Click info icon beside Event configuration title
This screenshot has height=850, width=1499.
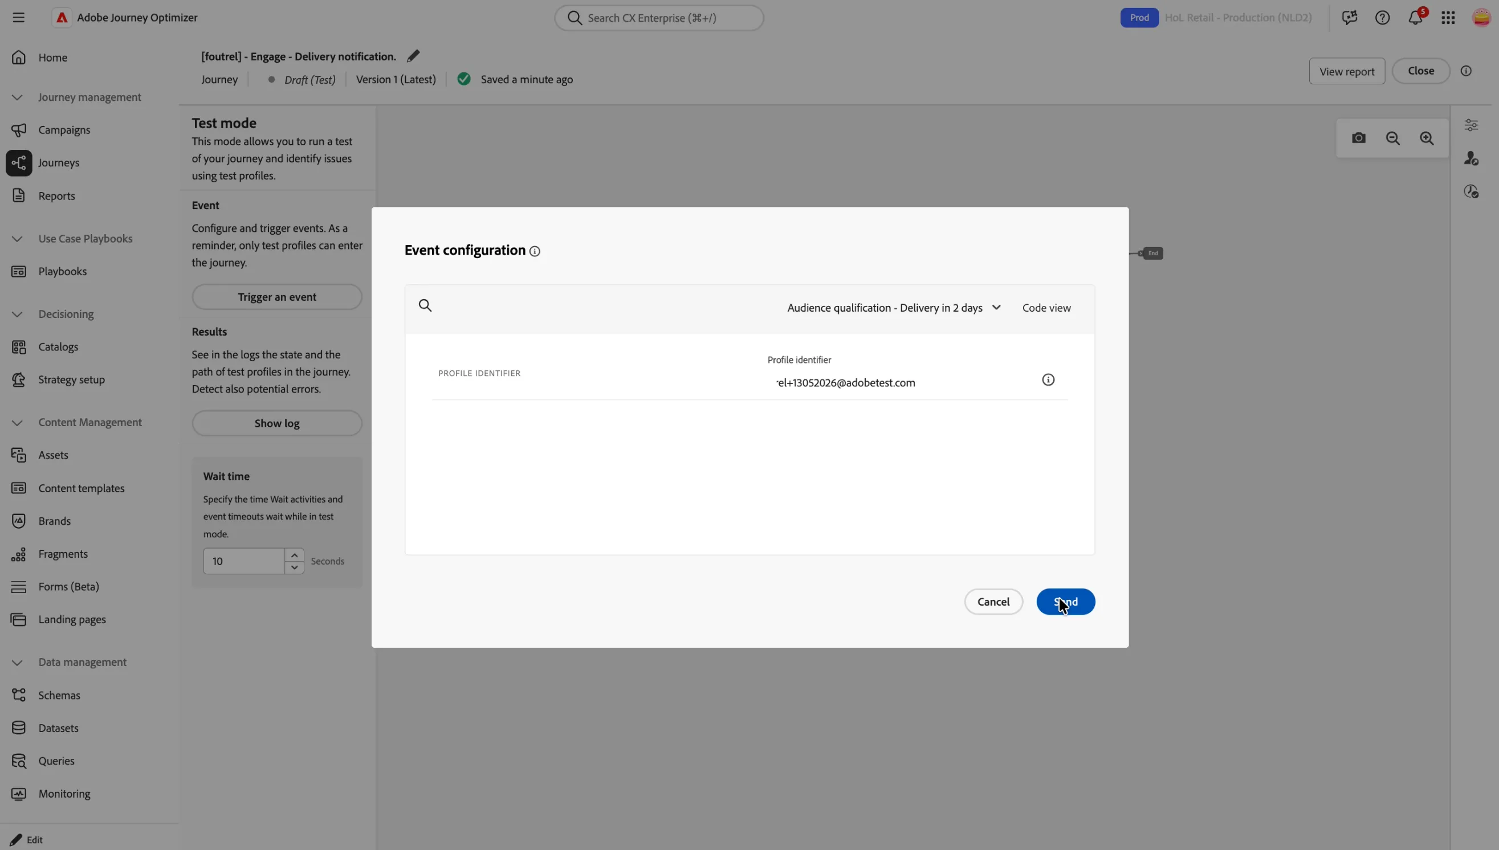pos(534,251)
